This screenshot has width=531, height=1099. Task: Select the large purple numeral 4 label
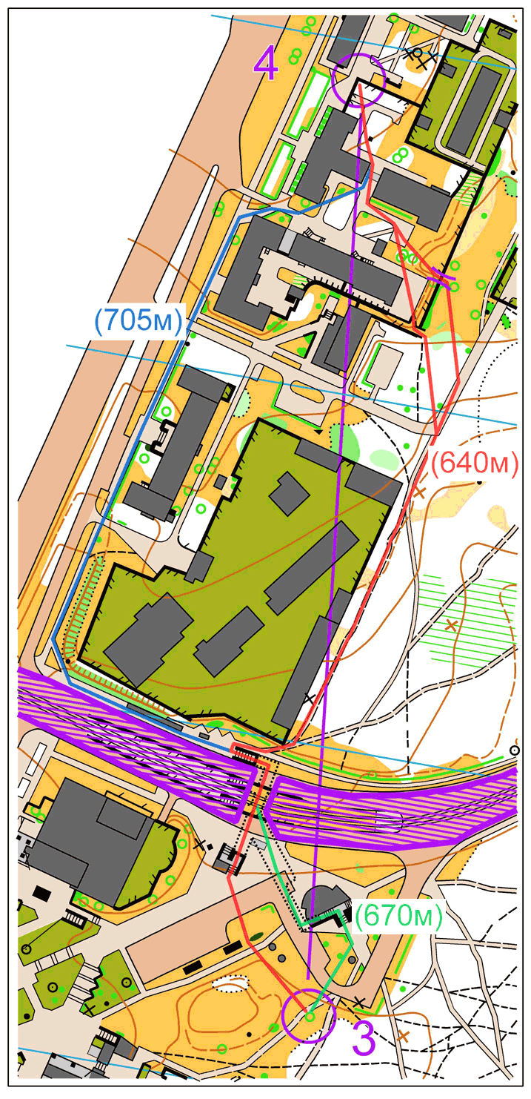pos(266,64)
